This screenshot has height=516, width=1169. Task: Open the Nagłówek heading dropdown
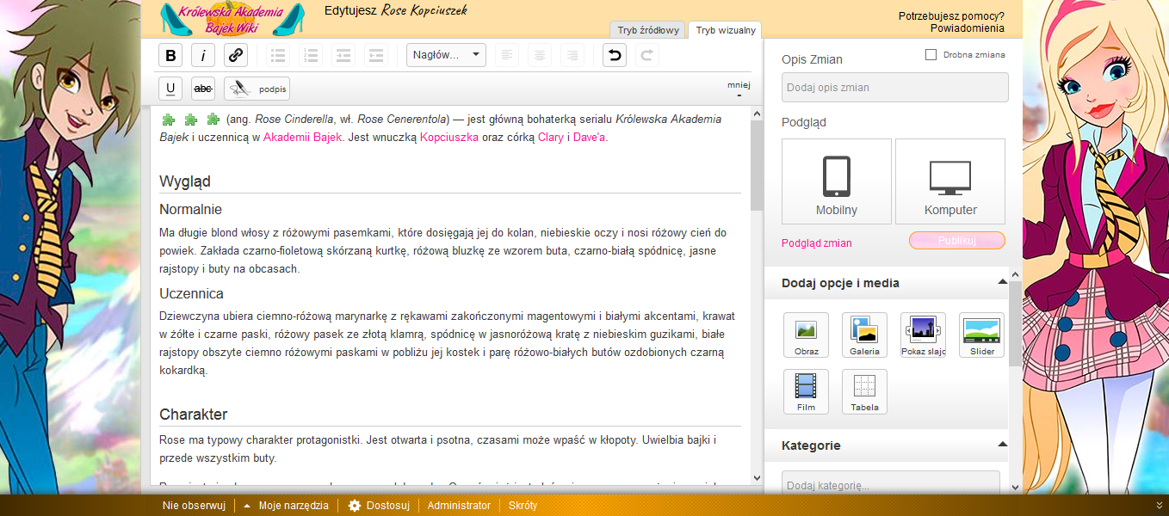(447, 55)
